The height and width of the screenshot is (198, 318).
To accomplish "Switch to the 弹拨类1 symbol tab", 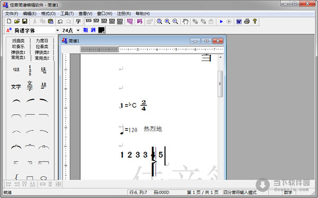I will click(x=18, y=52).
